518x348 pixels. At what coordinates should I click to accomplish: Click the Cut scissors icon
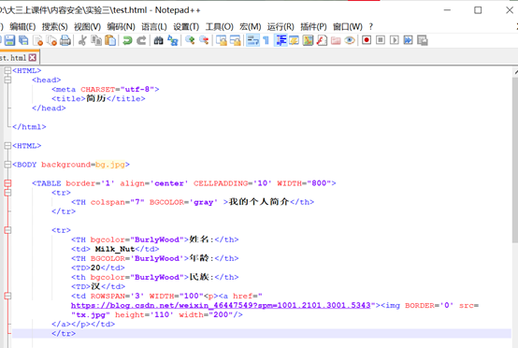pos(82,40)
